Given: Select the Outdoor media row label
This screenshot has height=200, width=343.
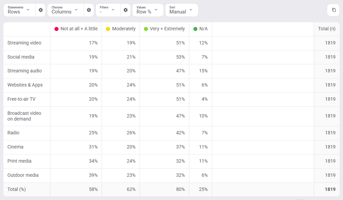Looking at the screenshot, I should tap(23, 175).
